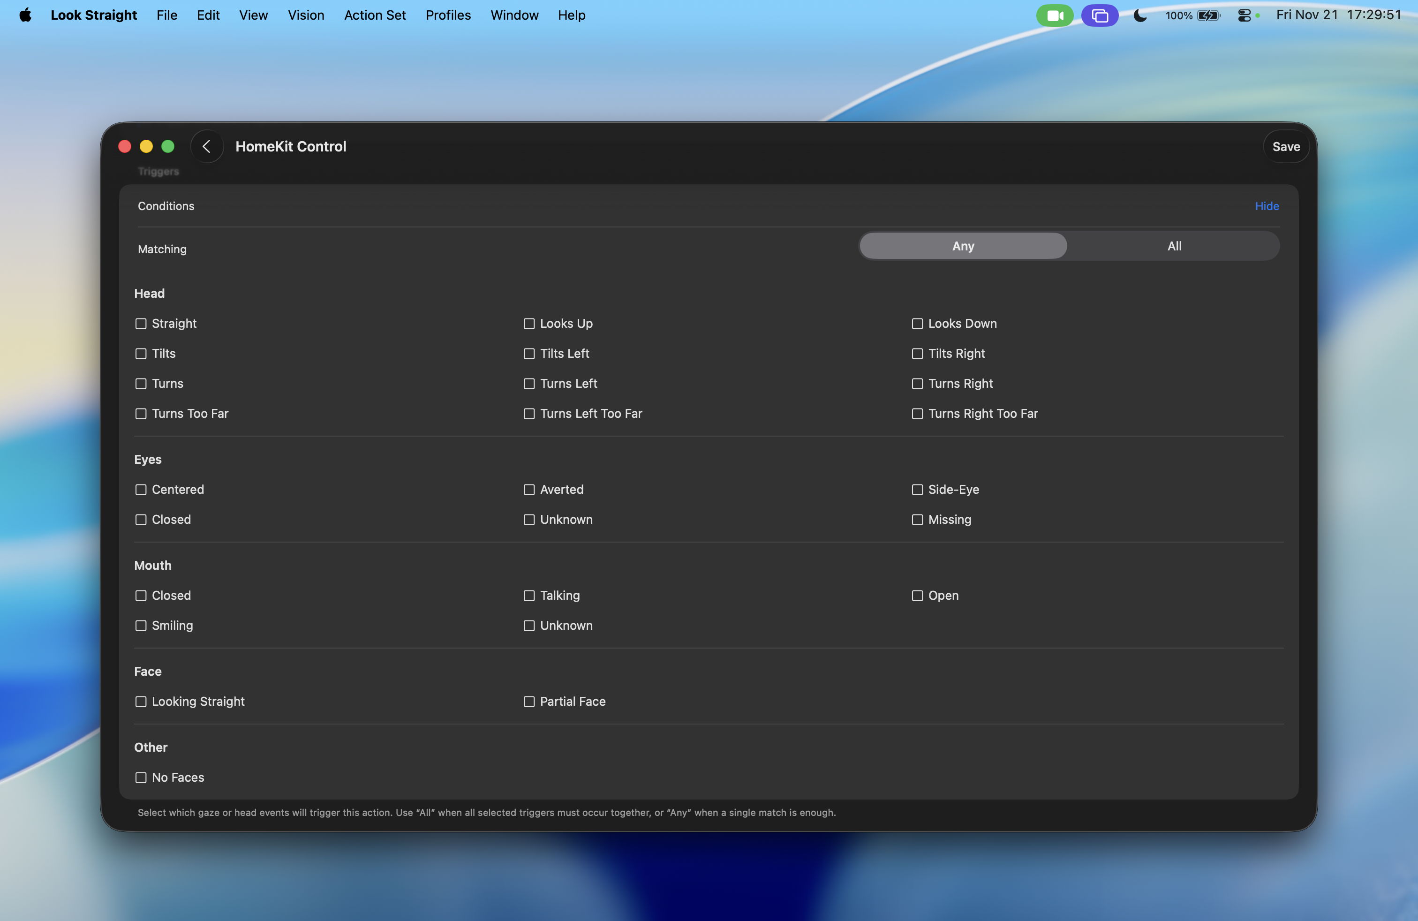Check the Turns Right Too Far box
This screenshot has width=1418, height=921.
(917, 414)
